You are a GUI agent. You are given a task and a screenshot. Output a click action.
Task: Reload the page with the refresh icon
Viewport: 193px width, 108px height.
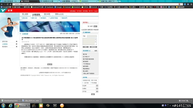click(x=8, y=4)
